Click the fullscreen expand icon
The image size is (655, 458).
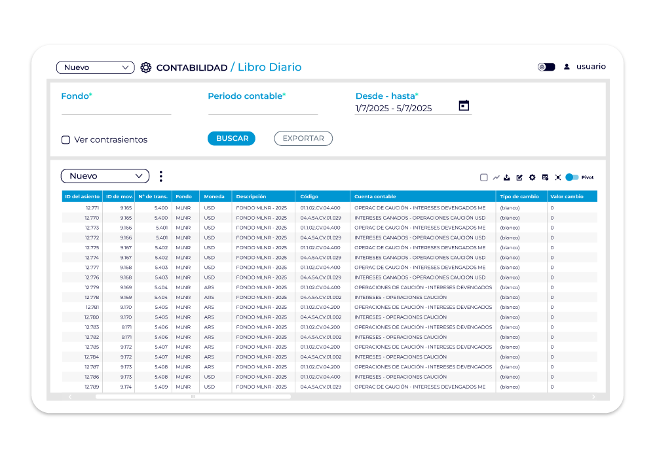557,177
